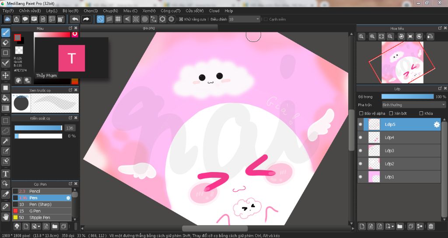Viewport: 448px width, 238px height.
Task: Zoom out on the navigator
Action: point(390,37)
